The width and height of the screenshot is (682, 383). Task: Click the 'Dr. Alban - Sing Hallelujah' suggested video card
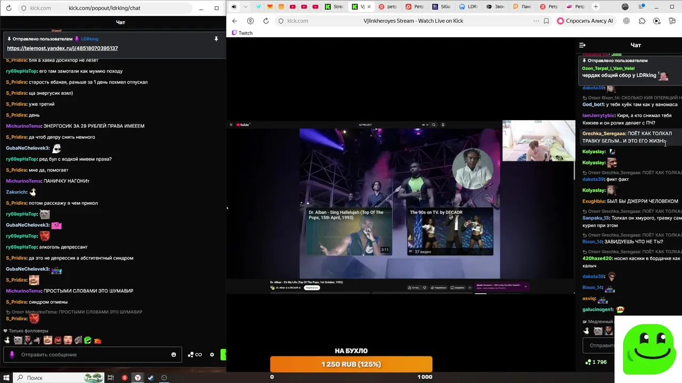point(348,231)
